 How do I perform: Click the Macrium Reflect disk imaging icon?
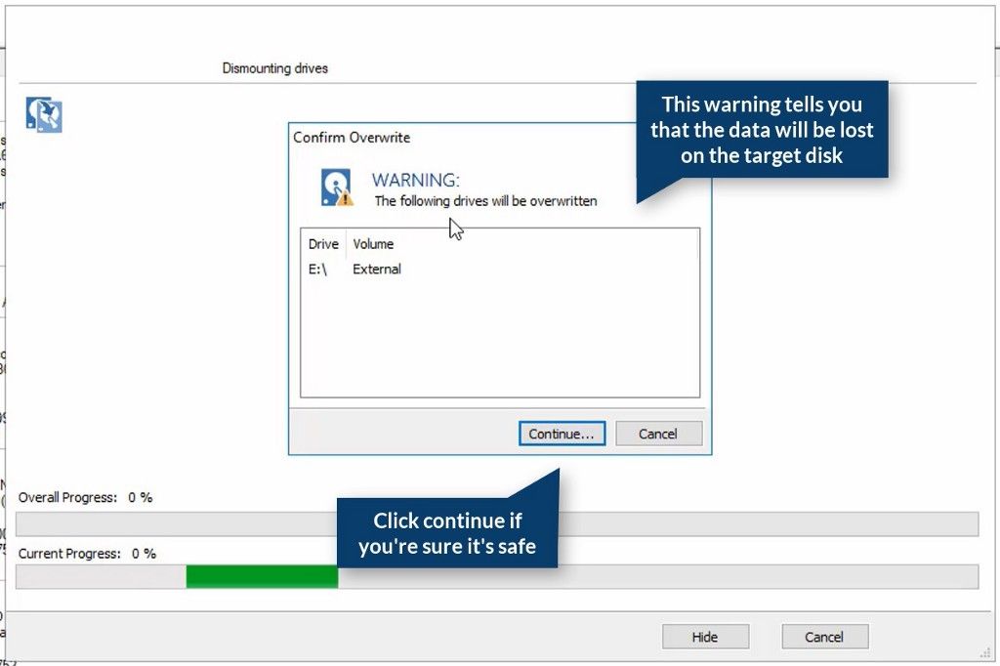click(44, 115)
